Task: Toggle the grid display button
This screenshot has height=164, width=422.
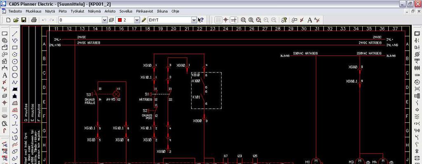Action: coord(218,20)
